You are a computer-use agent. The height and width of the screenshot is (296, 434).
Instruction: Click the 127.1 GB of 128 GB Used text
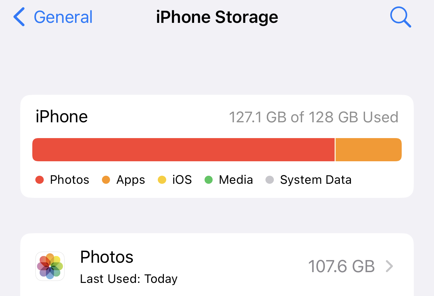click(x=314, y=117)
